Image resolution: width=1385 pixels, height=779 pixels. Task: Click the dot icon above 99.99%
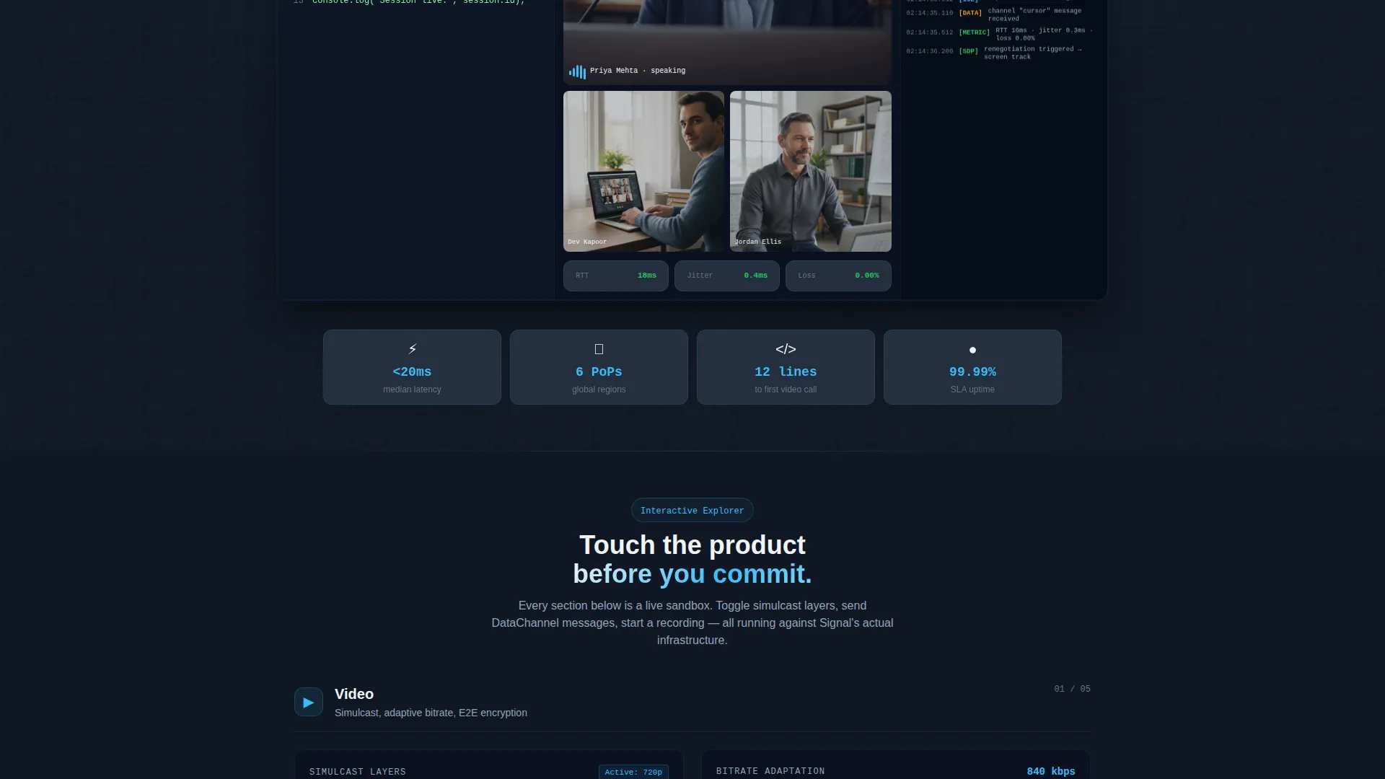tap(972, 350)
